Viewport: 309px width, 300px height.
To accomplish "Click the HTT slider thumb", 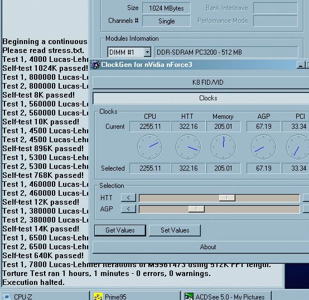I will click(x=227, y=197).
